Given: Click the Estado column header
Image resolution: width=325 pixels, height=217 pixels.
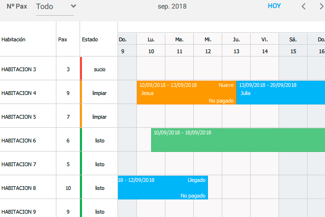Looking at the screenshot, I should point(90,39).
